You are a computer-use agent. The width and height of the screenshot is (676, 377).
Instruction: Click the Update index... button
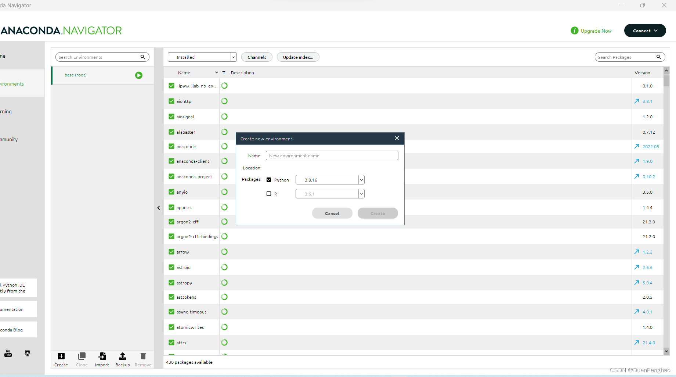point(298,57)
